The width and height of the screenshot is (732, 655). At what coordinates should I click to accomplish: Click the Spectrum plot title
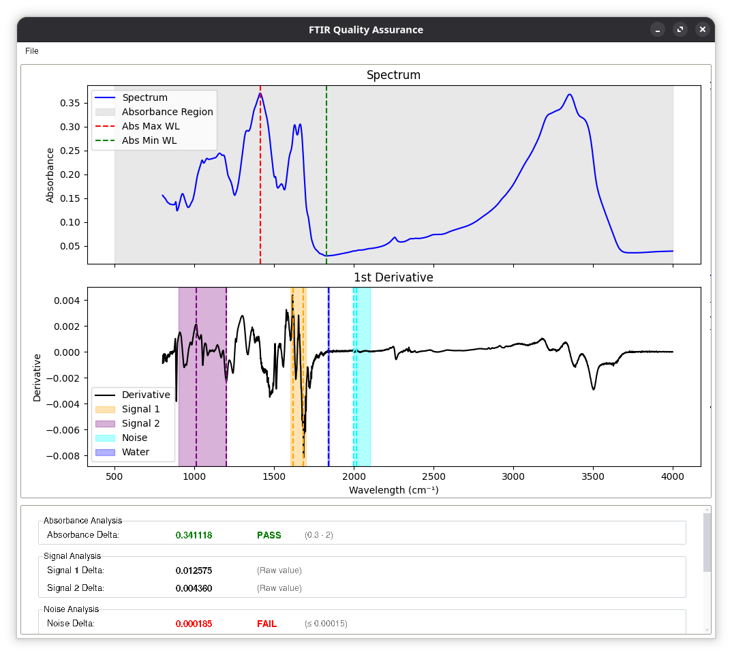pos(393,75)
